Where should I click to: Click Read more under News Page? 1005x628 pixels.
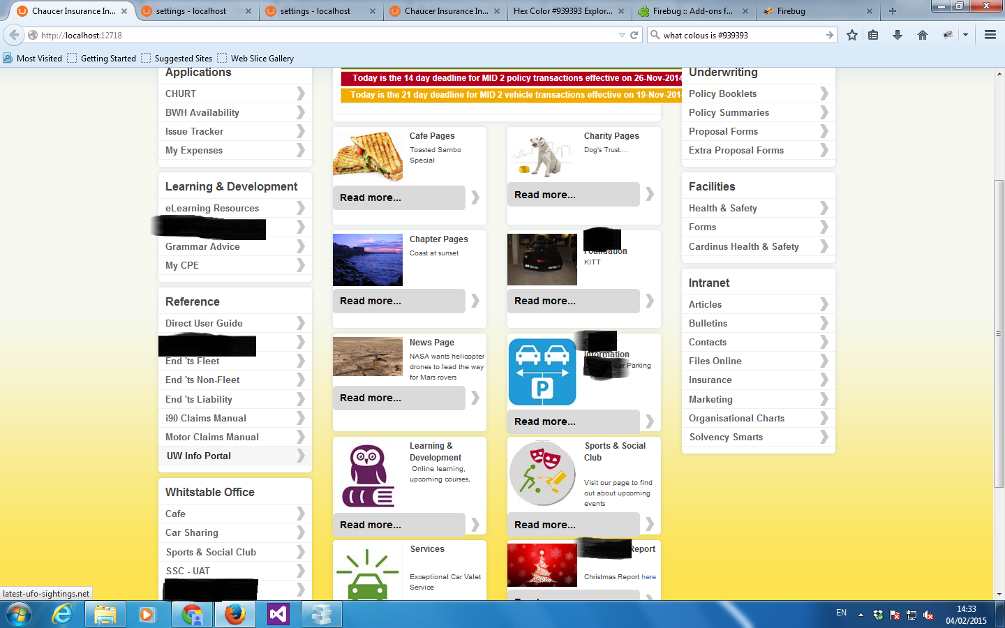coord(399,398)
